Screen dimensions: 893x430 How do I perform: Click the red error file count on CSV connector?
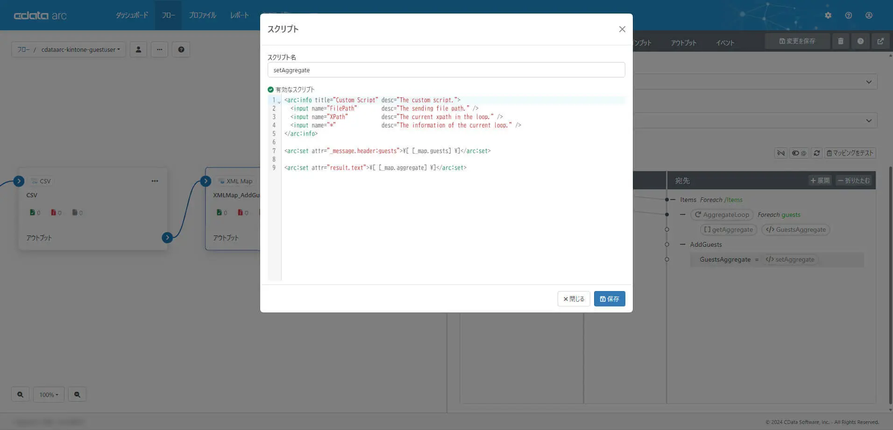pyautogui.click(x=56, y=213)
